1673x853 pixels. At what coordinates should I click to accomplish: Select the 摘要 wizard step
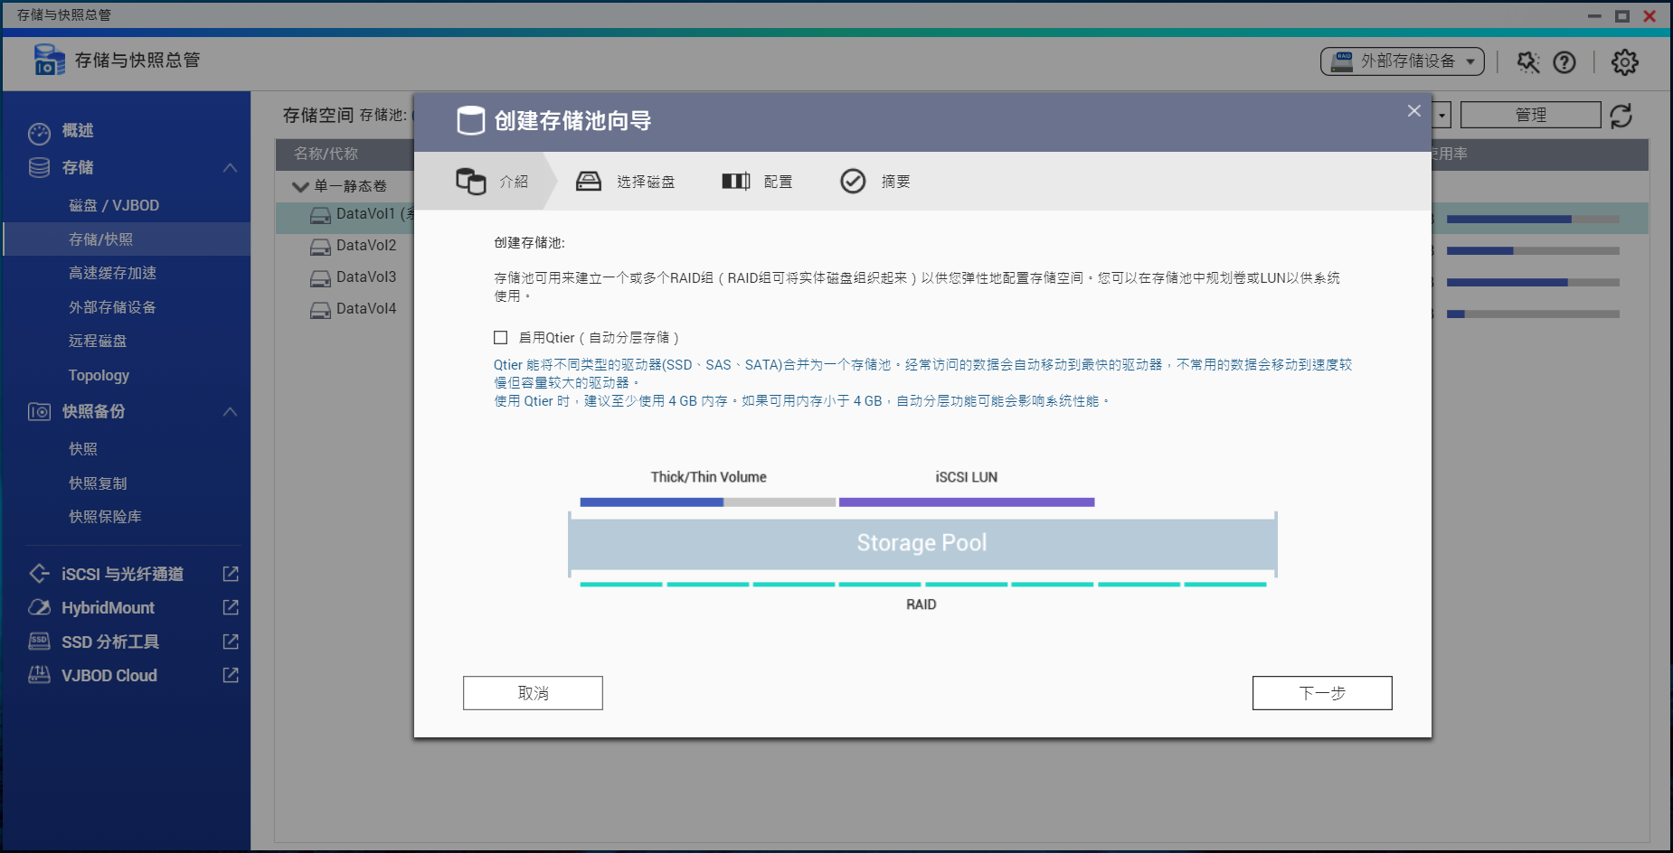coord(875,182)
